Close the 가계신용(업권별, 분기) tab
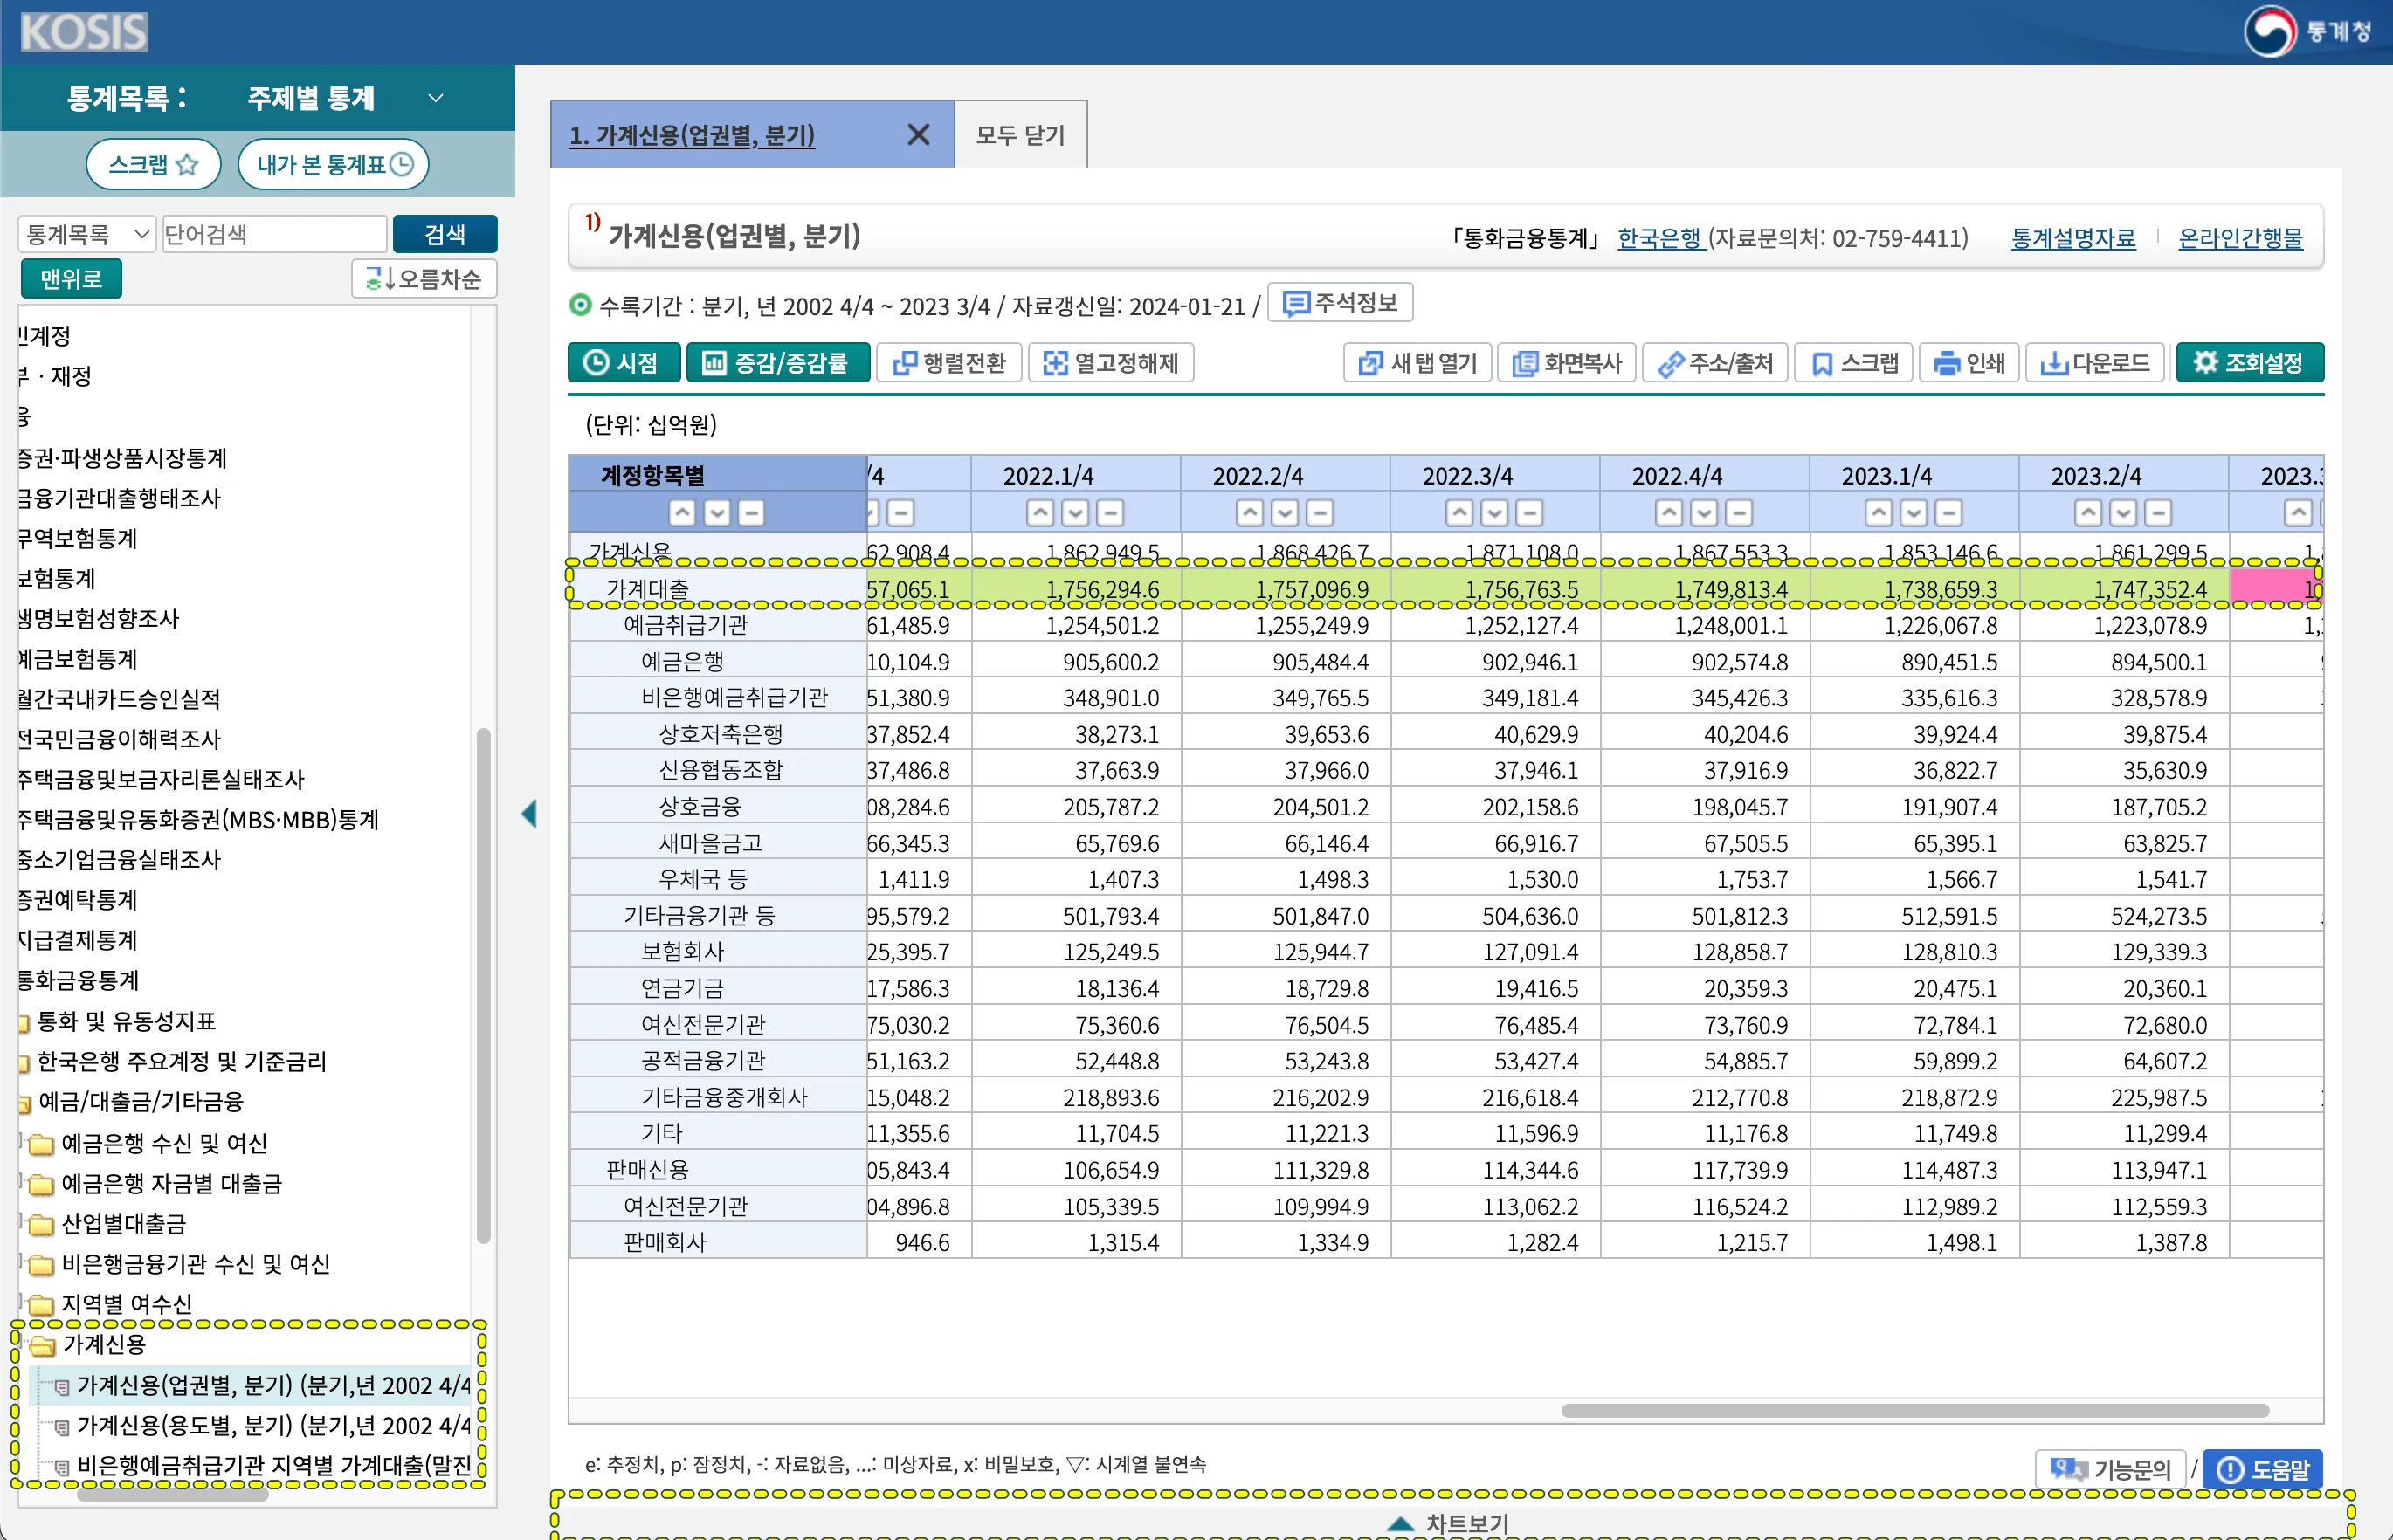Viewport: 2393px width, 1540px height. (x=917, y=134)
